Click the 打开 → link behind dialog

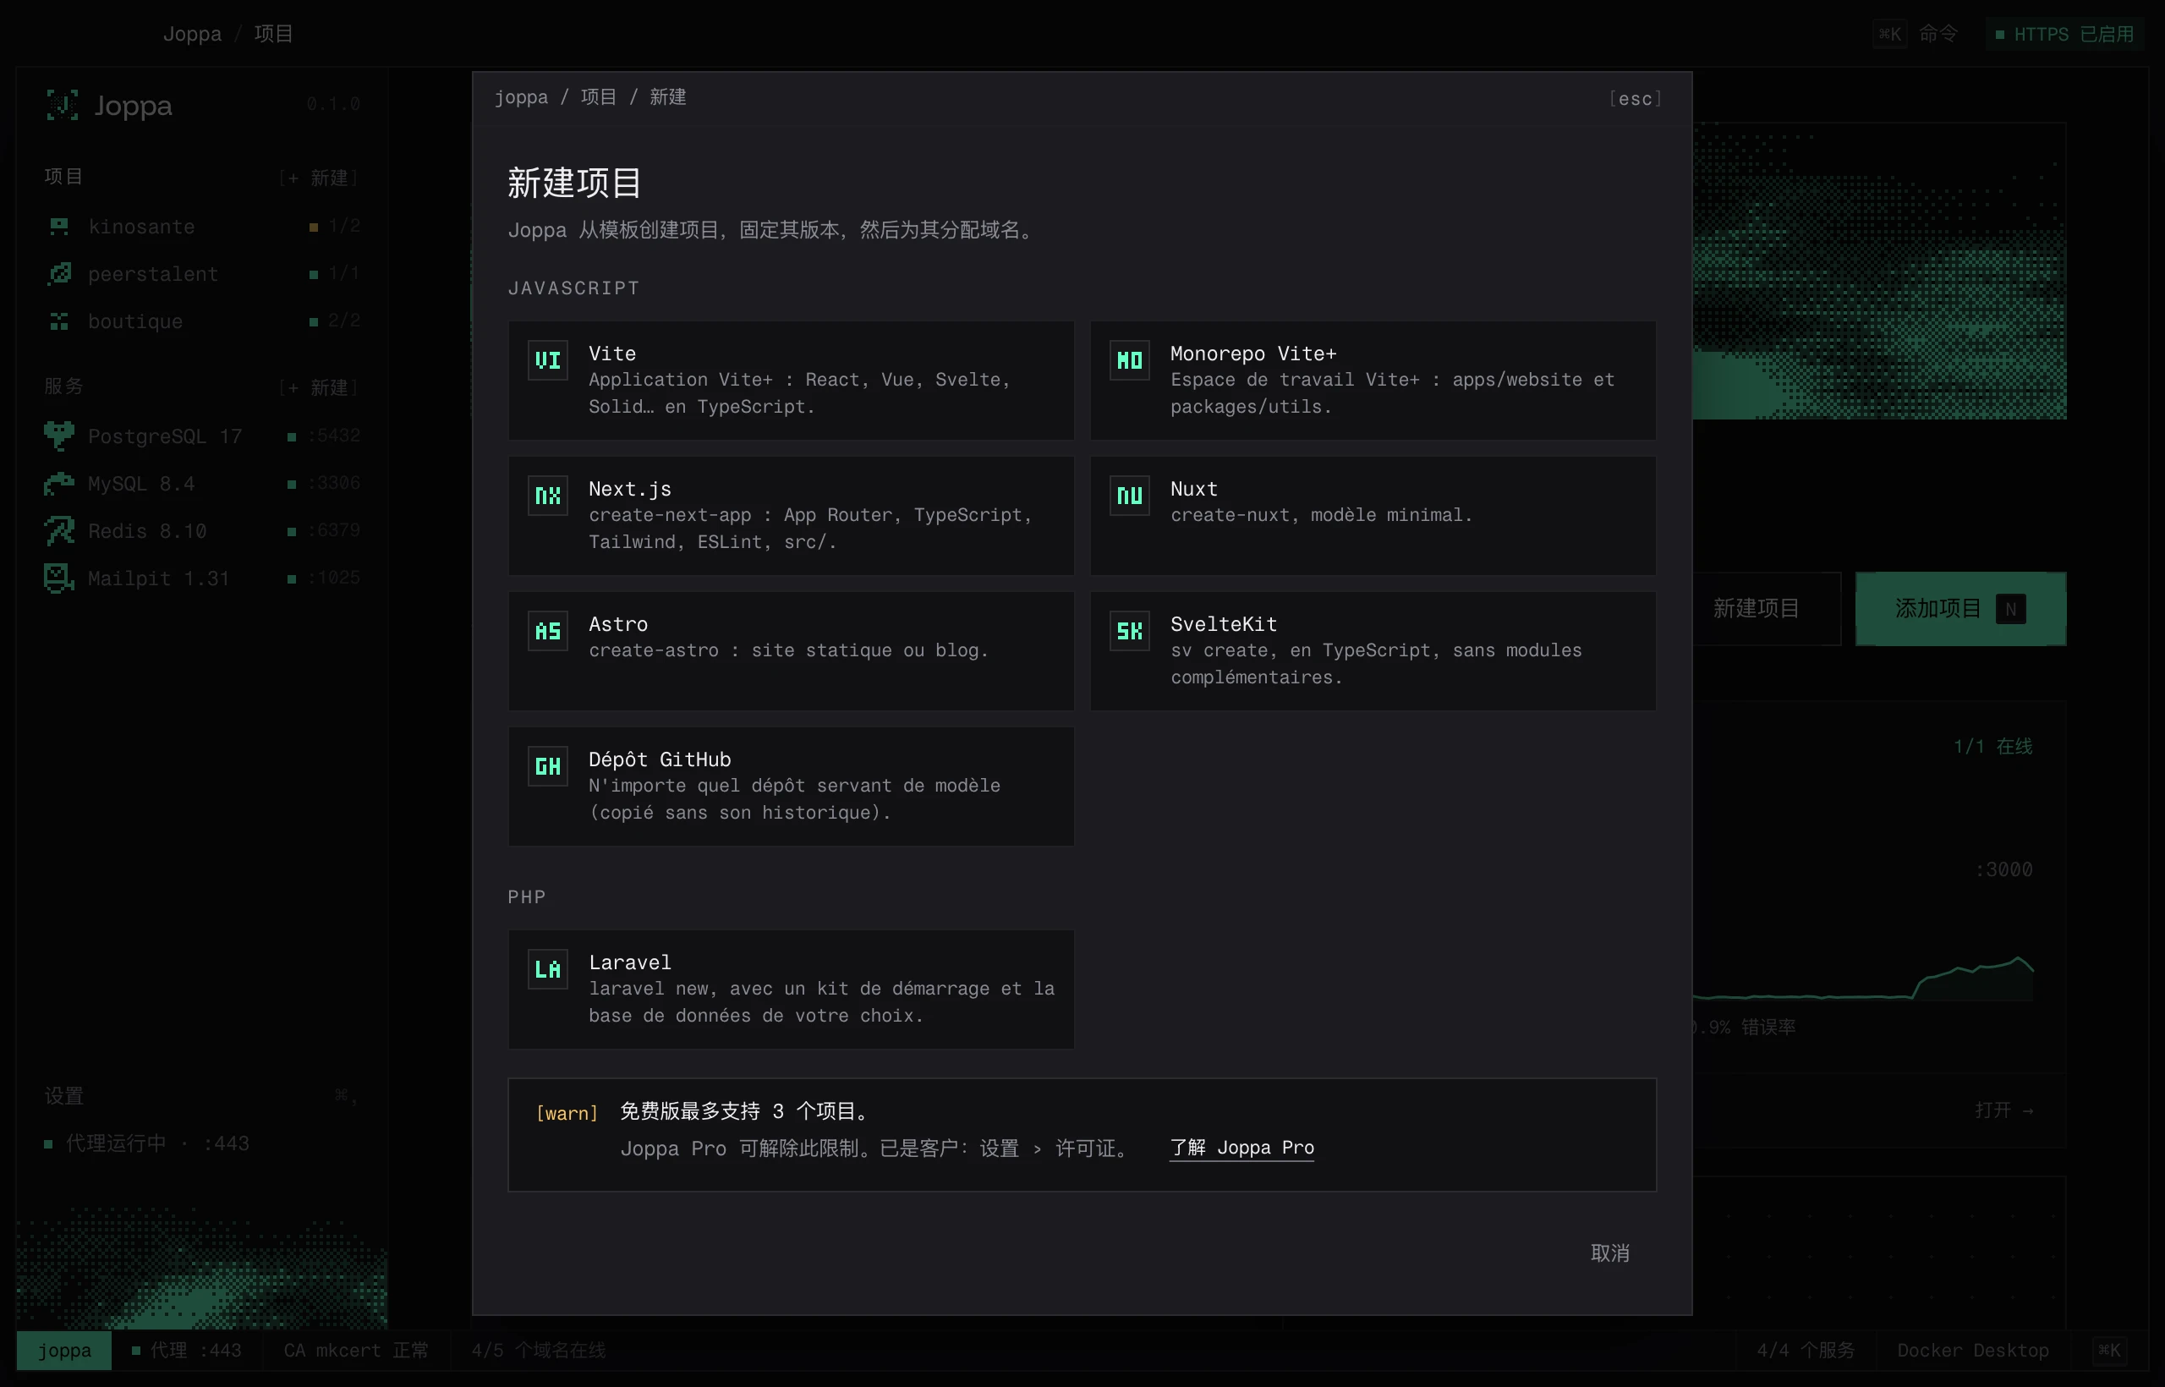tap(2003, 1110)
